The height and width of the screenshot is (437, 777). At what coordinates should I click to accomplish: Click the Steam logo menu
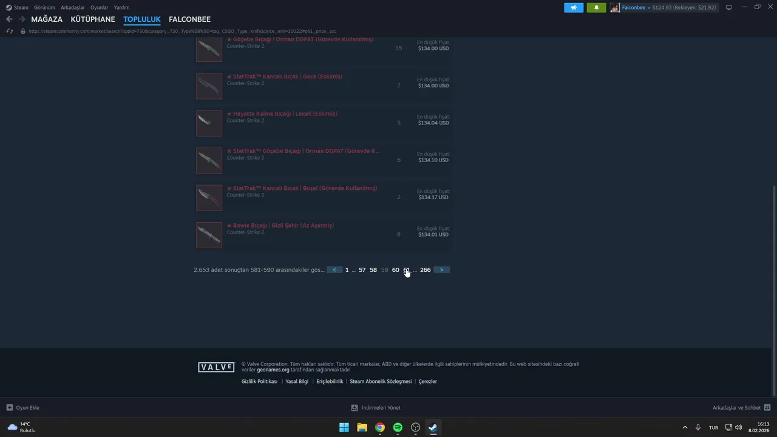tap(17, 7)
